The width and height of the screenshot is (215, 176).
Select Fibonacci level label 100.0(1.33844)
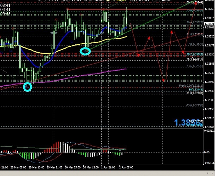[x=194, y=2]
